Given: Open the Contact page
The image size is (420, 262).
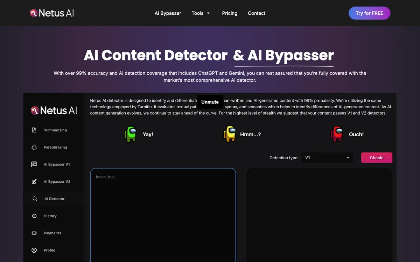Looking at the screenshot, I should [x=257, y=13].
